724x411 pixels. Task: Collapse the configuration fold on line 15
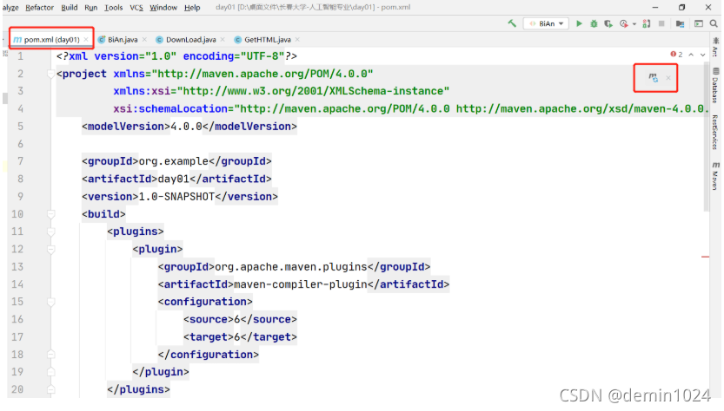pos(50,302)
